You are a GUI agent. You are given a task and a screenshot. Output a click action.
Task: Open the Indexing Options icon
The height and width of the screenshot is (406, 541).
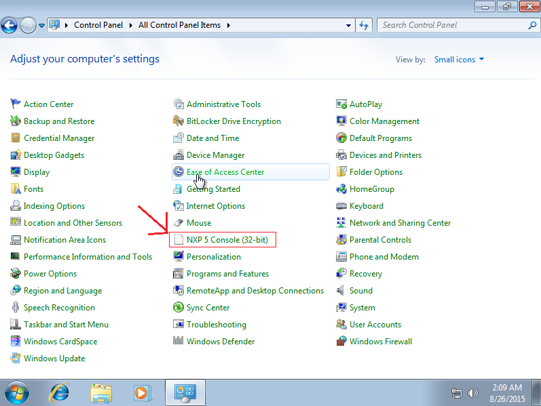16,205
